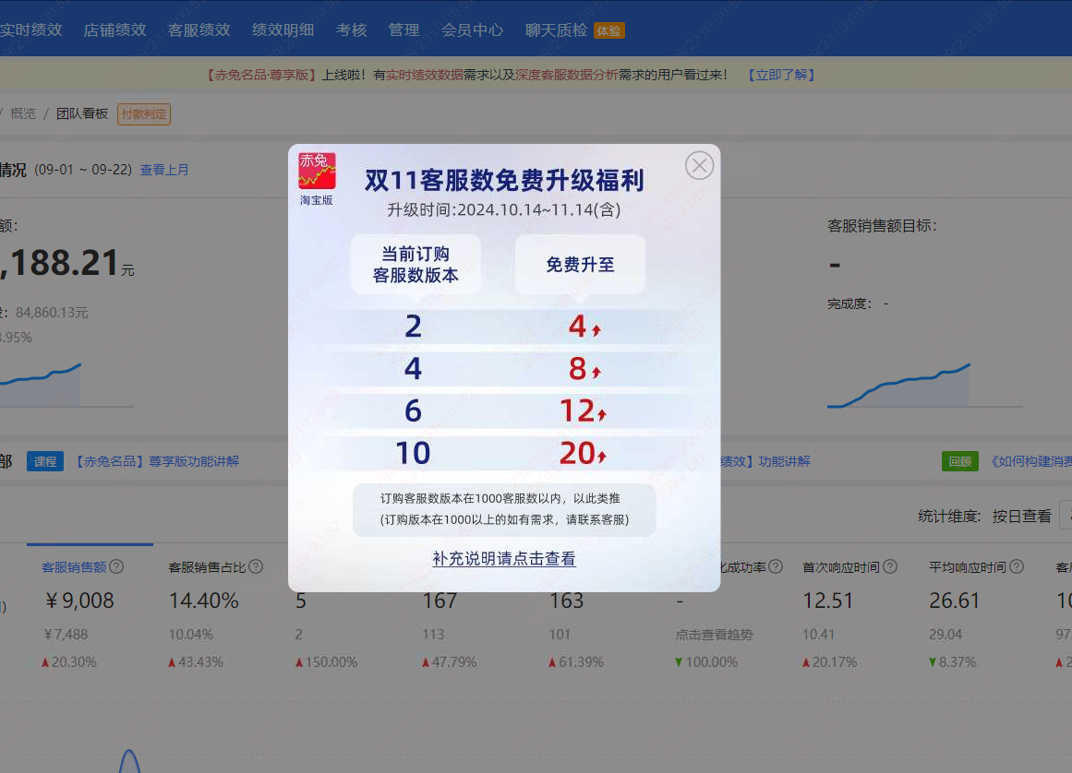The height and width of the screenshot is (773, 1072).
Task: Click the 赤兔 淘宝版 logo in the popup
Action: tap(317, 179)
